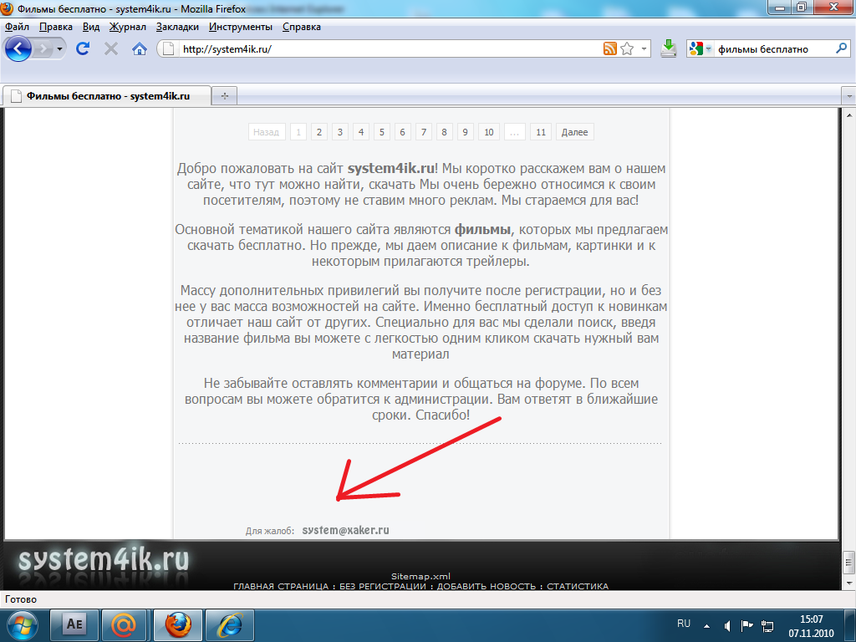
Task: Go back with the Back arrow button
Action: 18,49
